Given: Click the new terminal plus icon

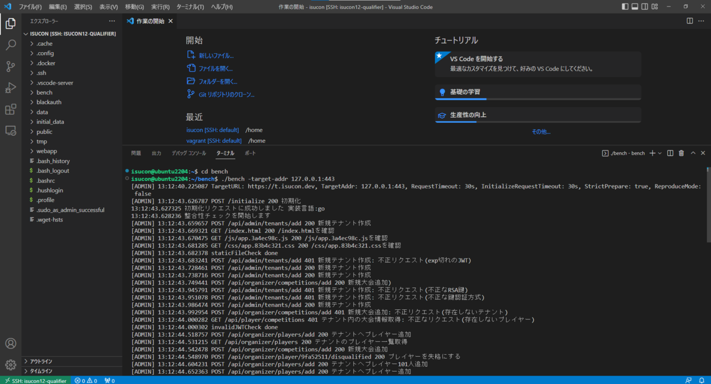Looking at the screenshot, I should point(652,153).
